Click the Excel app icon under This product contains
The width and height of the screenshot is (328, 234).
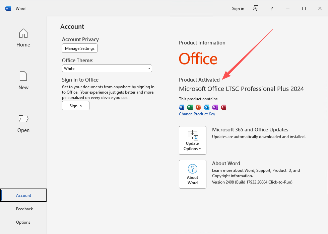point(190,107)
